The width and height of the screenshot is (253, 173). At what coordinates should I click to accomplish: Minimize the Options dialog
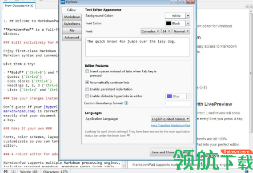(x=174, y=2)
